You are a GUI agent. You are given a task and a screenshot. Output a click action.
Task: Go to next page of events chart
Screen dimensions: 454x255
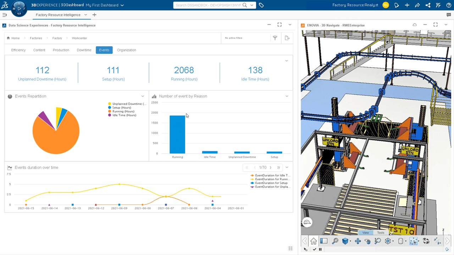pyautogui.click(x=271, y=168)
